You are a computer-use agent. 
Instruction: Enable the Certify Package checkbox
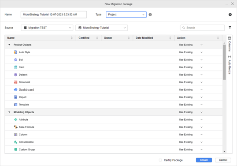tap(160, 160)
